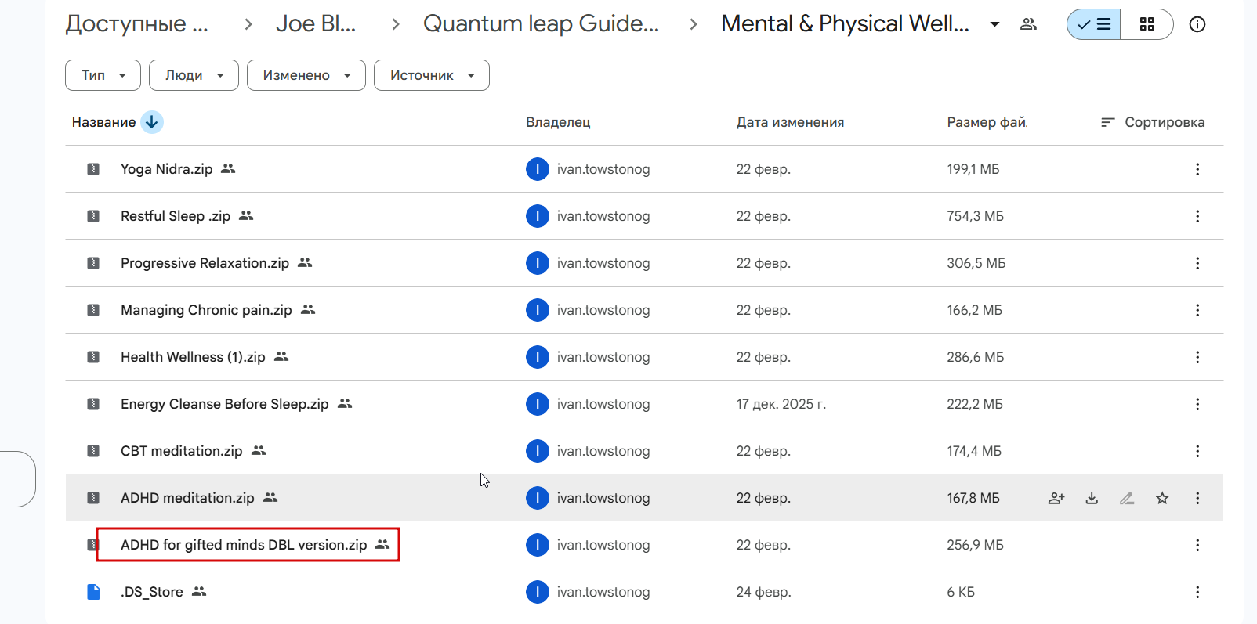The width and height of the screenshot is (1257, 624).
Task: Switch to list view layout
Action: click(x=1094, y=24)
